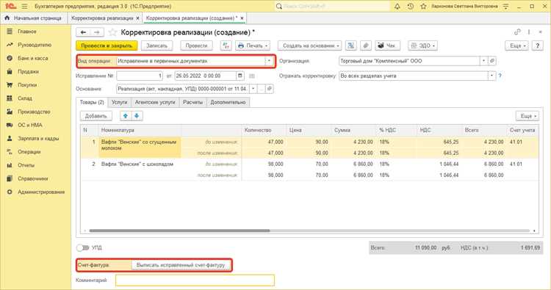Open the Продажи section in sidebar
The width and height of the screenshot is (551, 290).
click(x=28, y=72)
